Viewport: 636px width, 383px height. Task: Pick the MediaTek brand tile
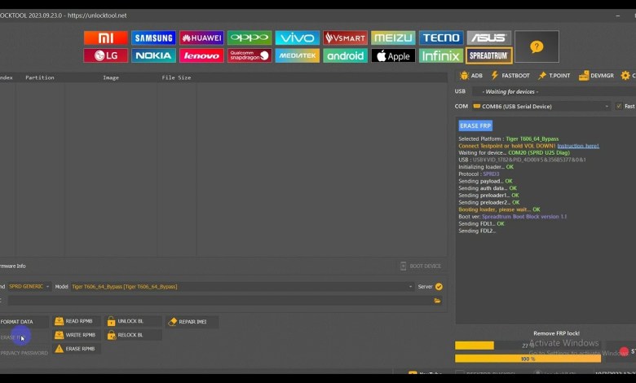[297, 55]
